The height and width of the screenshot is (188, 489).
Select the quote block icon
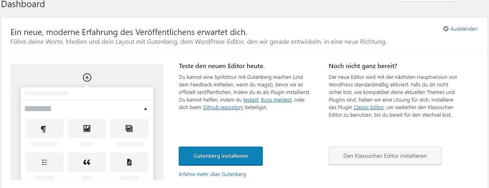87,162
